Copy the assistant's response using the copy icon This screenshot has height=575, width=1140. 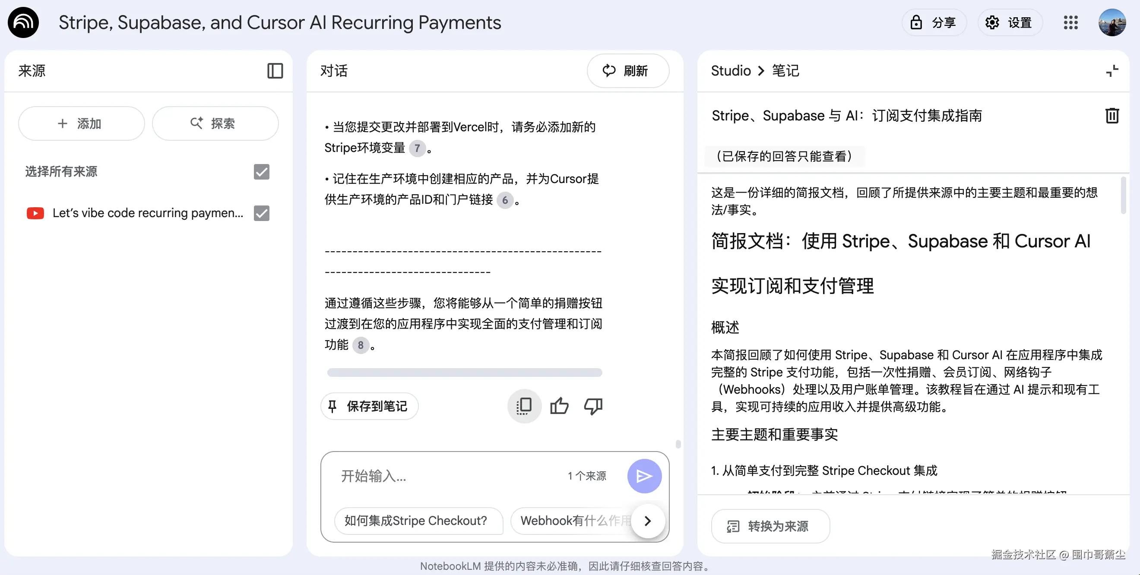523,406
